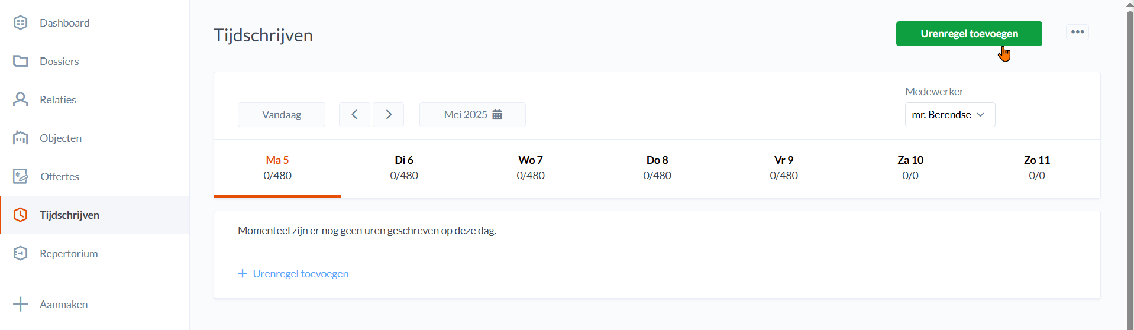Image resolution: width=1134 pixels, height=330 pixels.
Task: Go to the previous week arrow
Action: click(354, 115)
